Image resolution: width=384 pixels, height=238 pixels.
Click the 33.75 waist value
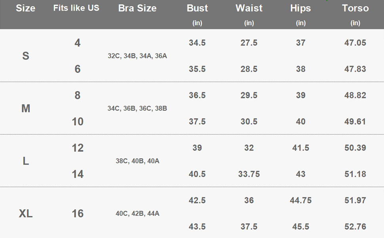point(249,174)
